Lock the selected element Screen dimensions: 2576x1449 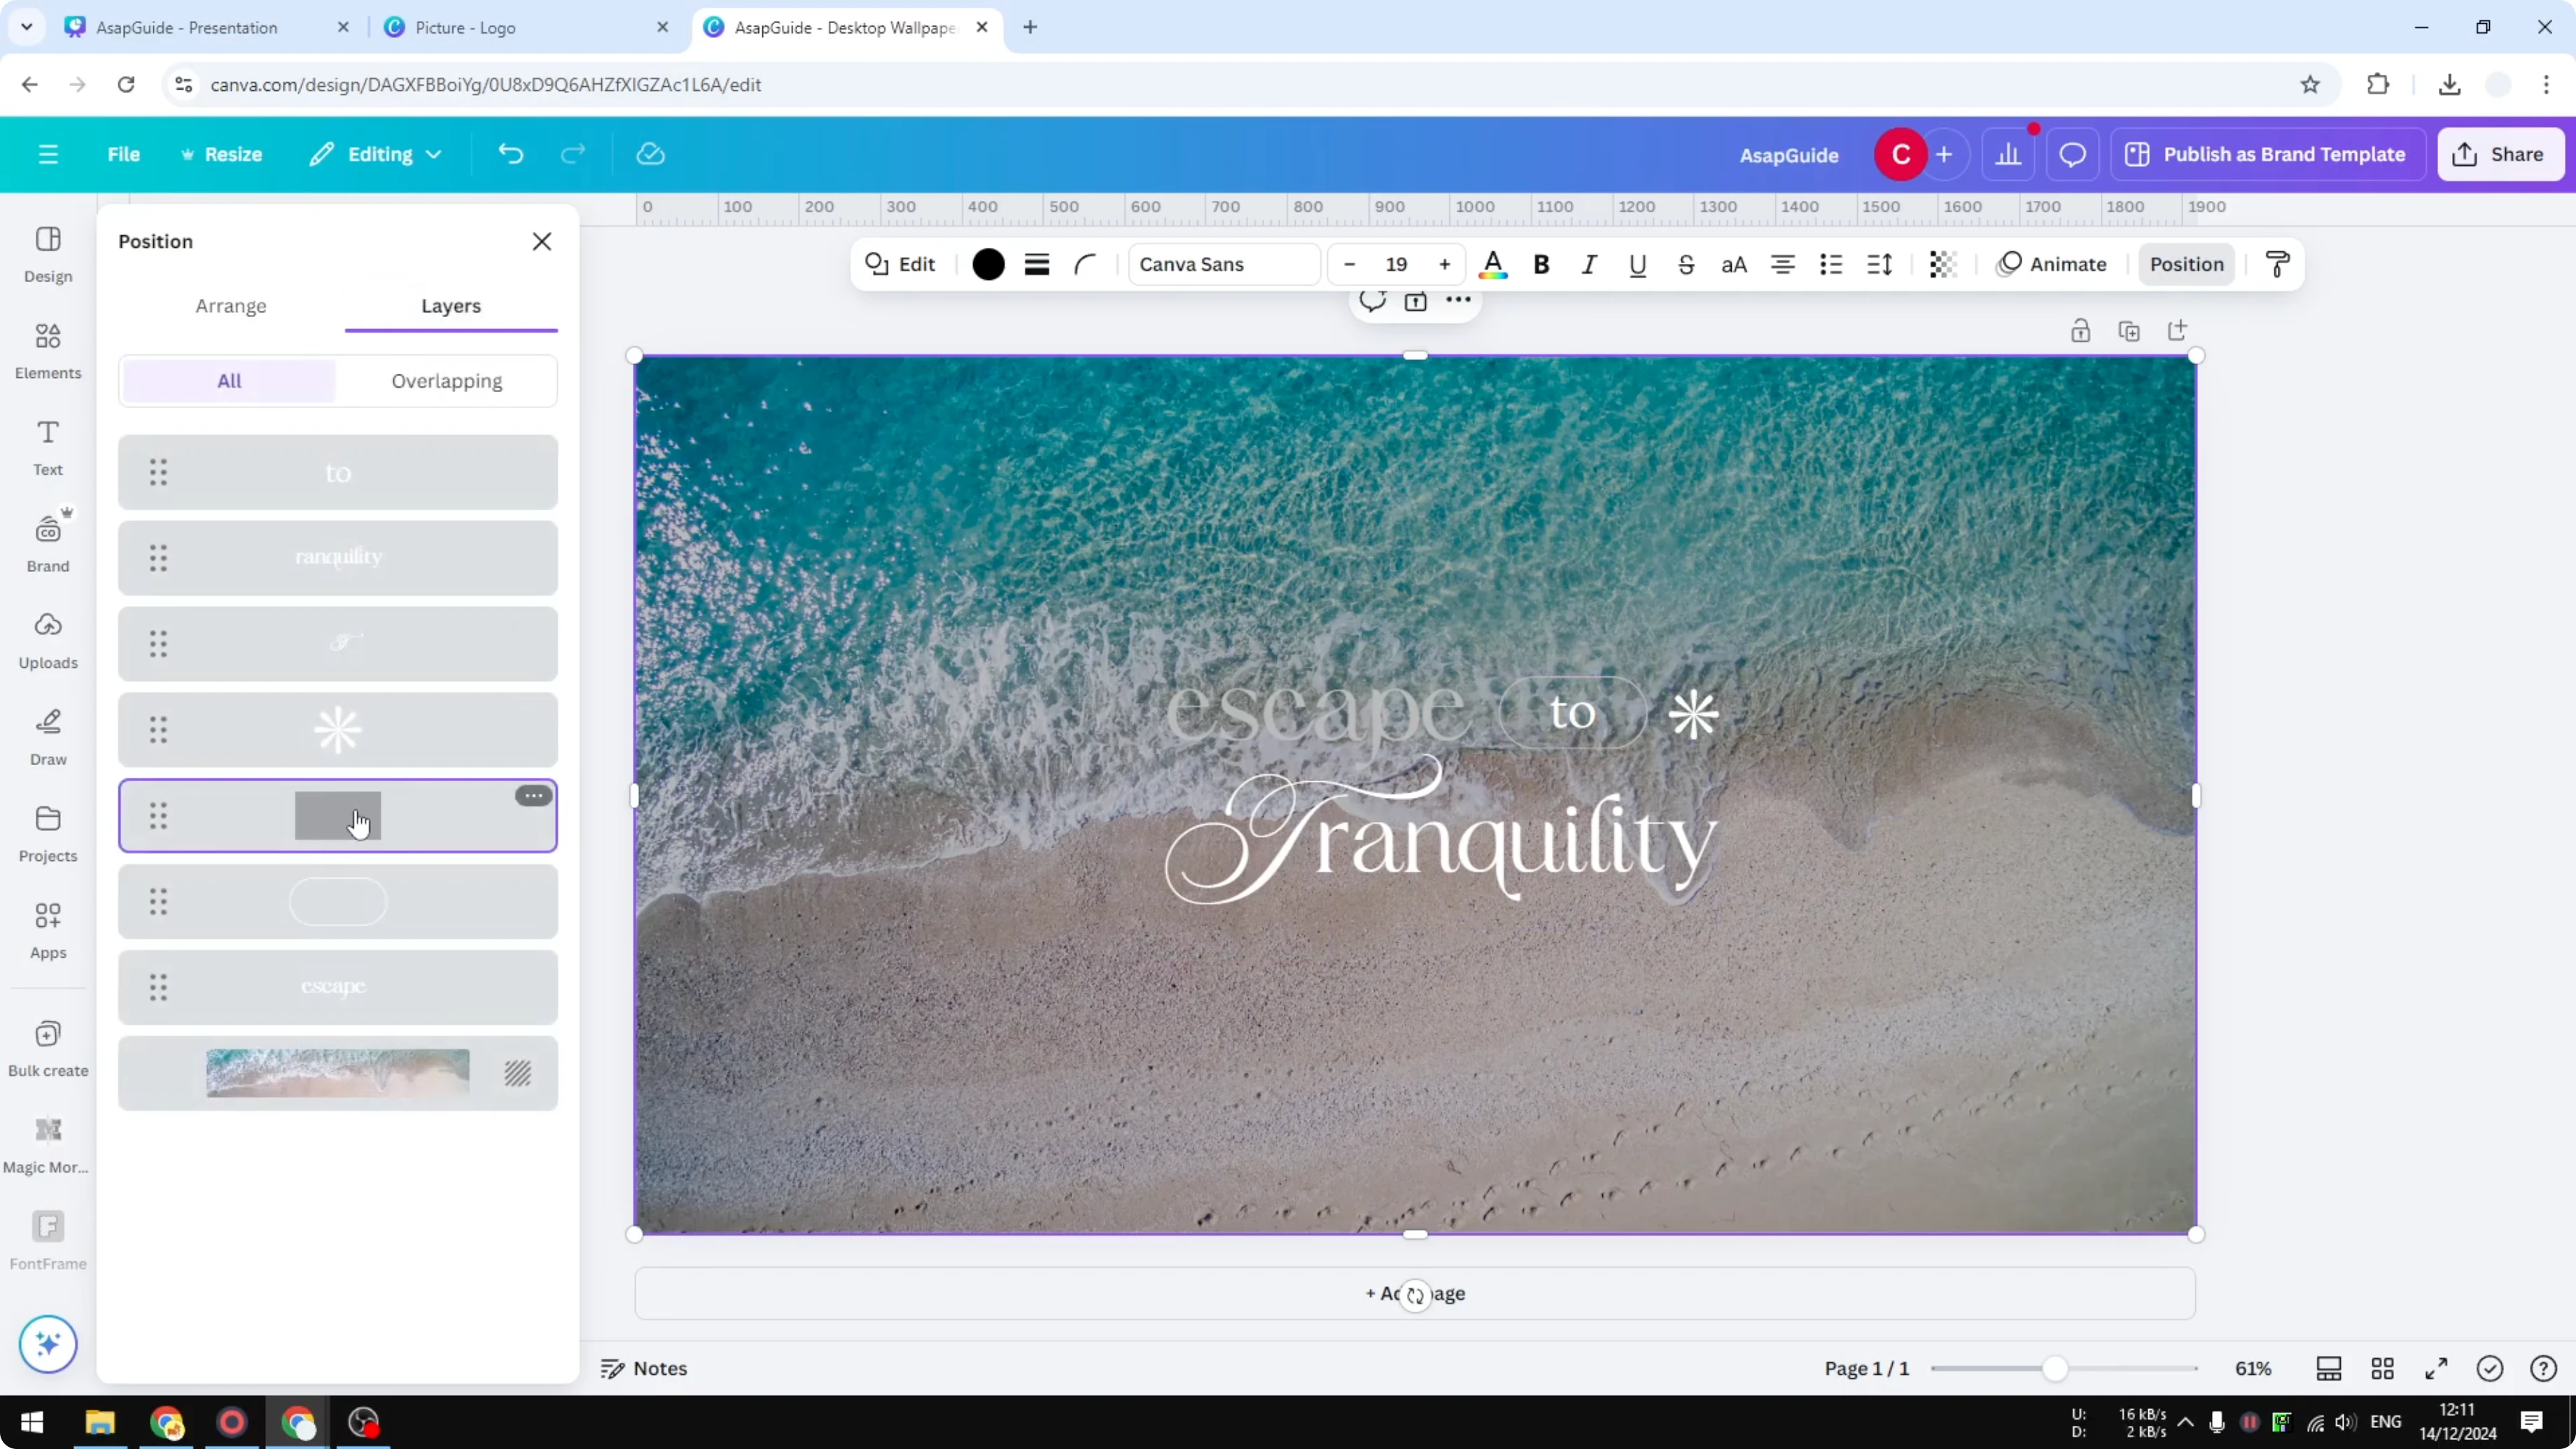click(x=2081, y=330)
